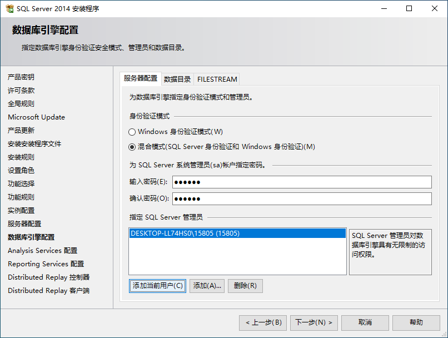Click the 取消 button
Image resolution: width=448 pixels, height=338 pixels.
tap(365, 322)
